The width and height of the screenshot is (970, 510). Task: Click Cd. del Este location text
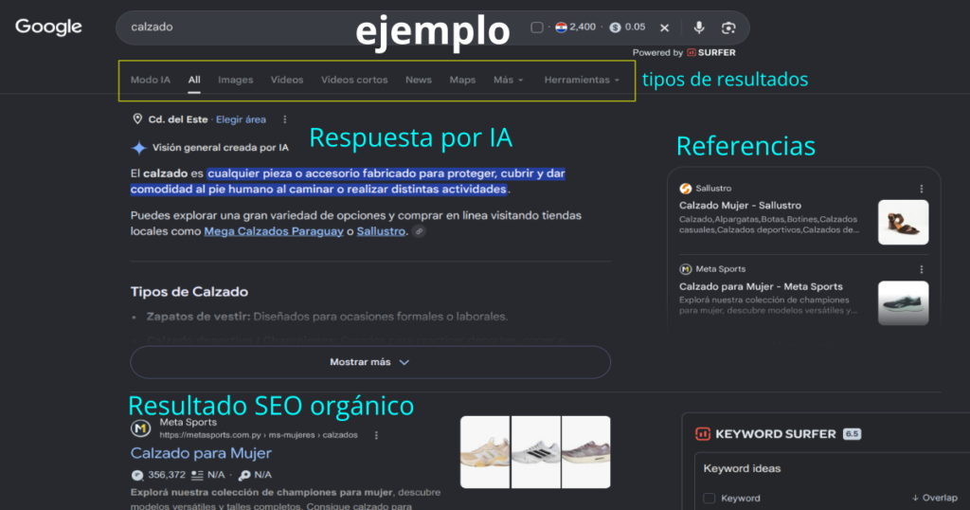coord(178,119)
